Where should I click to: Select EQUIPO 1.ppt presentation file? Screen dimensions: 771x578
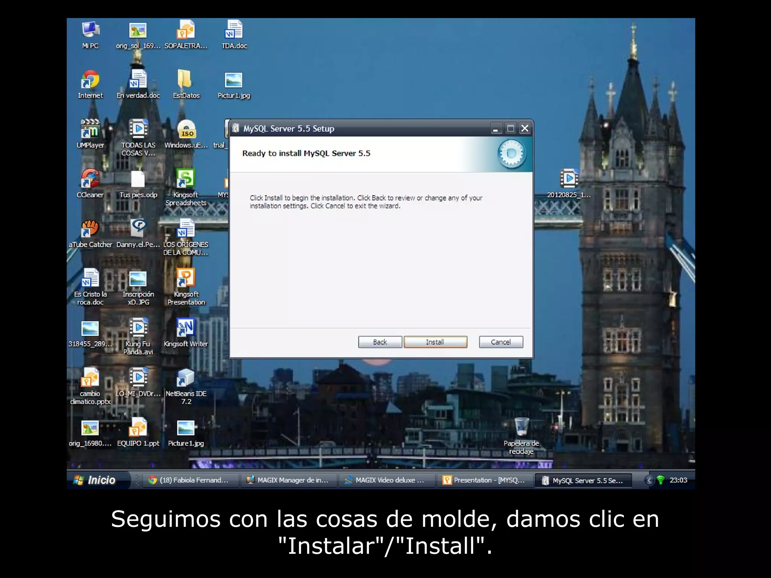138,432
